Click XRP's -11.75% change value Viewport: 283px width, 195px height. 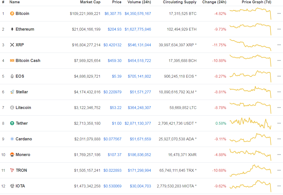[x=219, y=45]
